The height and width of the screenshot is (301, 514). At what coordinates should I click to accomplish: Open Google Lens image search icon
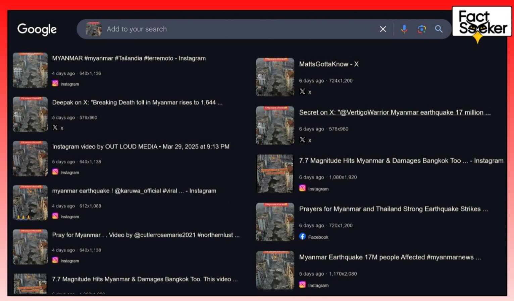(x=422, y=29)
